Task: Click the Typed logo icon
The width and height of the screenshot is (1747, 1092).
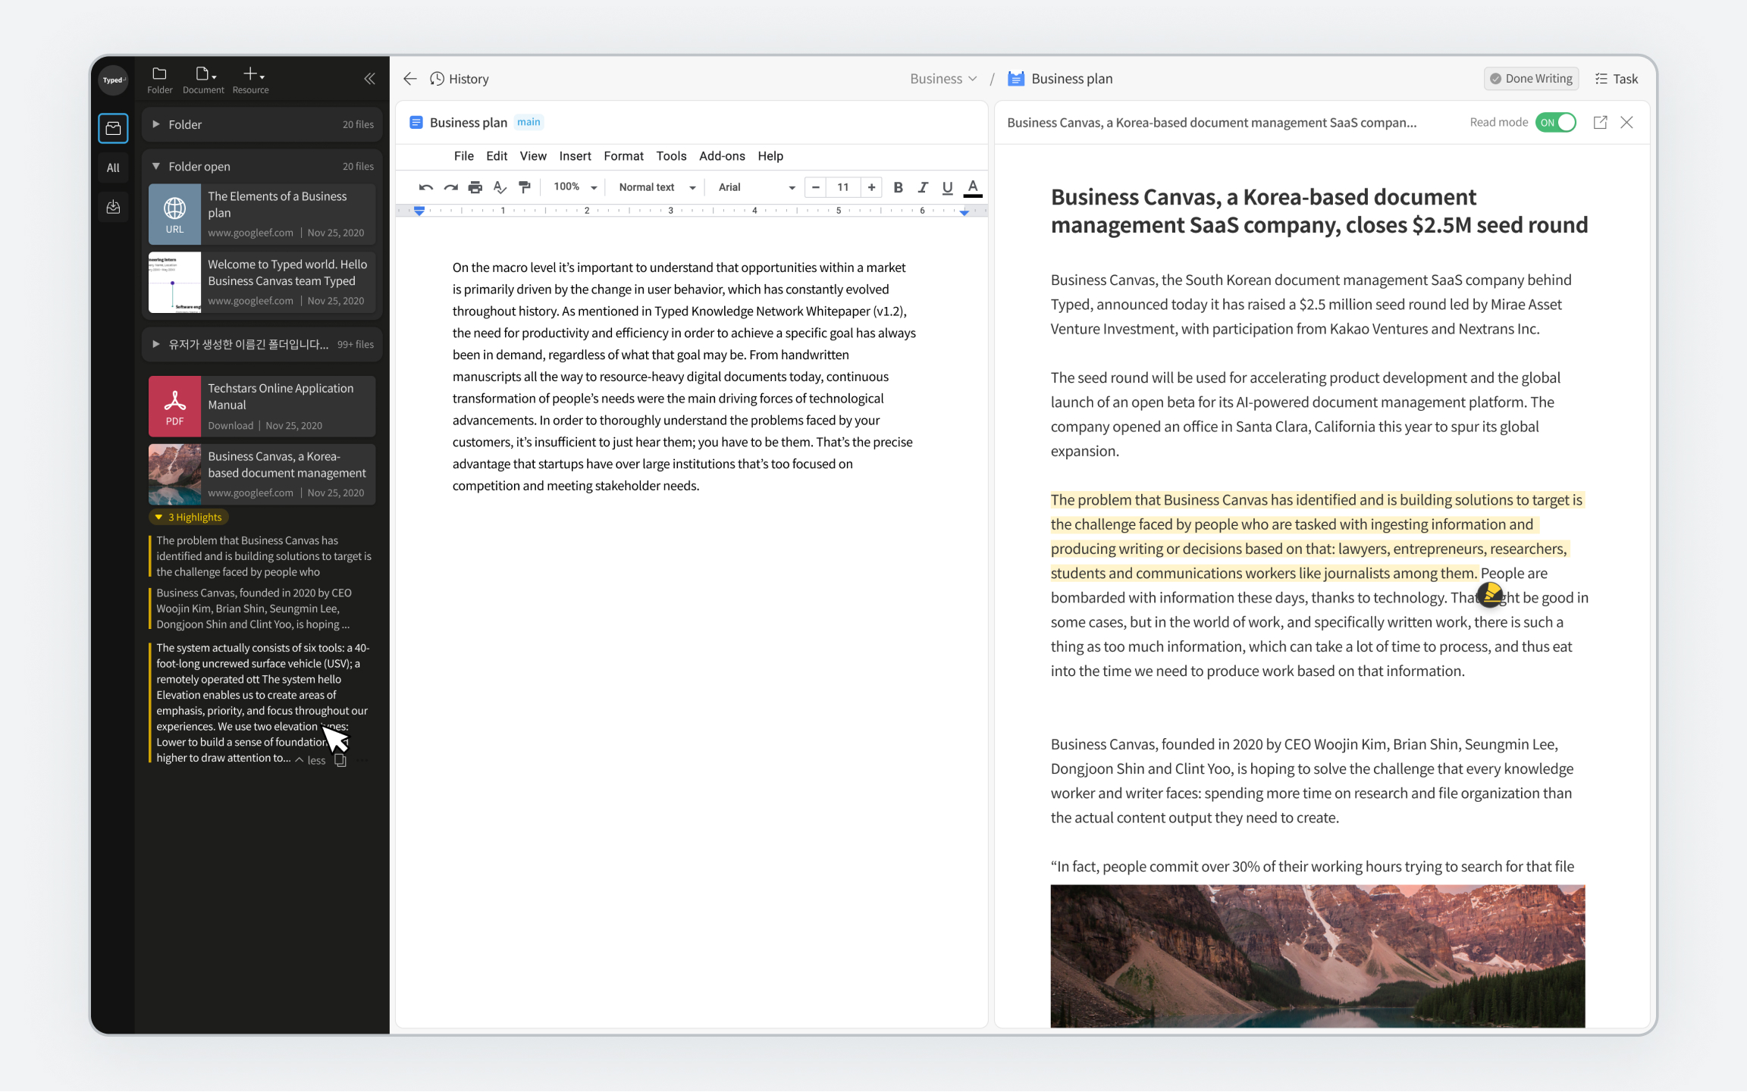Action: coord(113,80)
